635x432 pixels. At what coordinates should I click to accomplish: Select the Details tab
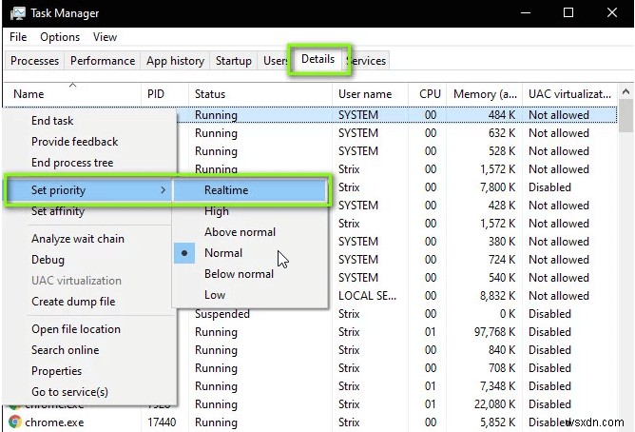(x=317, y=59)
